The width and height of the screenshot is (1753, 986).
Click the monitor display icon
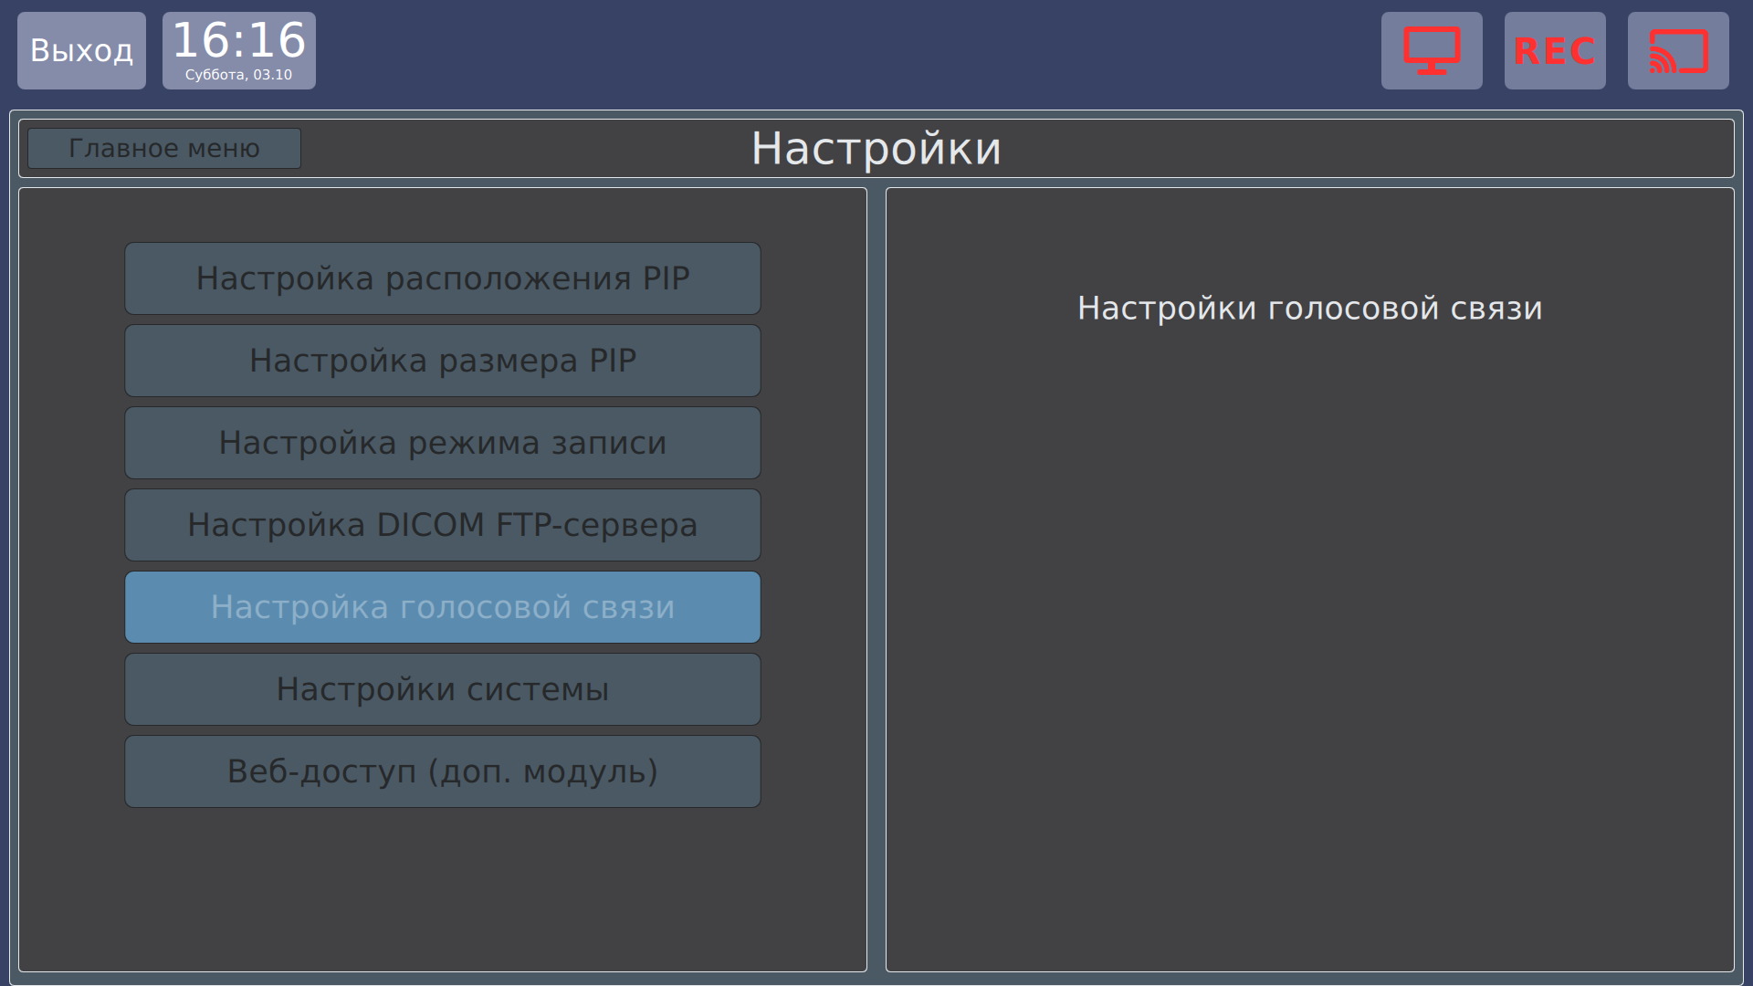[1432, 50]
